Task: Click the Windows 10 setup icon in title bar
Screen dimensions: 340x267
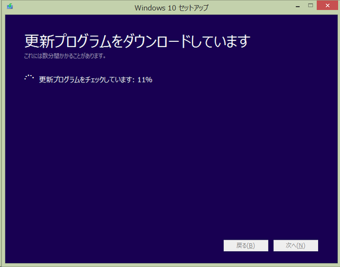Action: (x=10, y=6)
